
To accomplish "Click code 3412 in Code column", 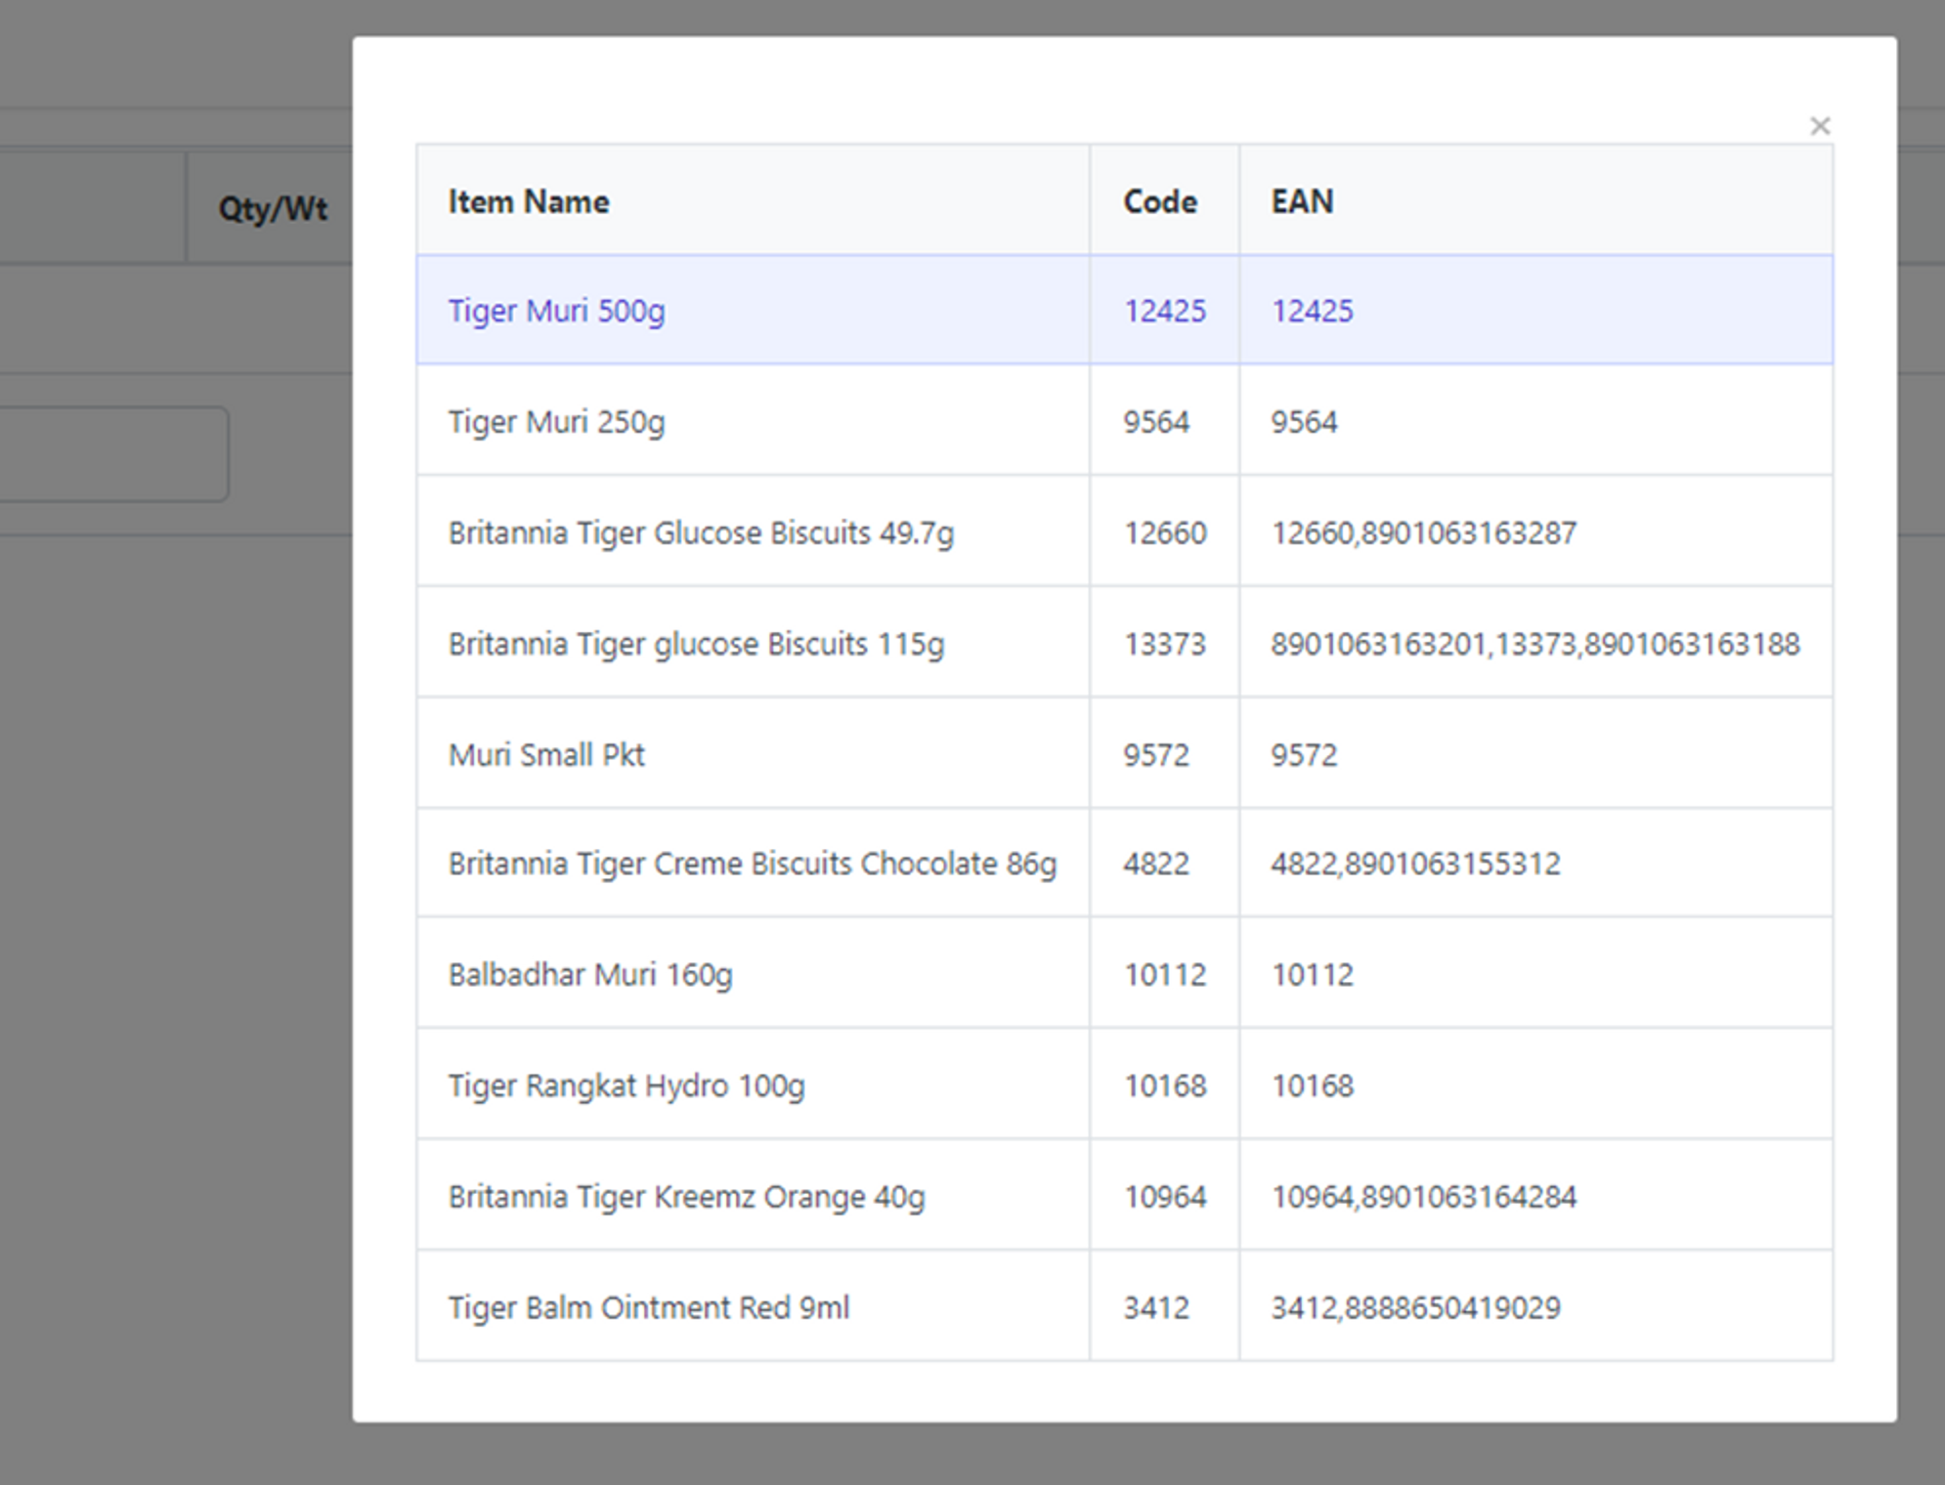I will [1156, 1307].
